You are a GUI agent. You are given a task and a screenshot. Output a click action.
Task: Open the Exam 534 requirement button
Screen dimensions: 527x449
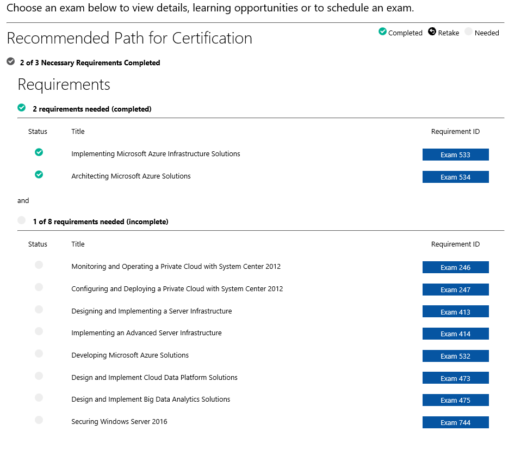pos(455,177)
